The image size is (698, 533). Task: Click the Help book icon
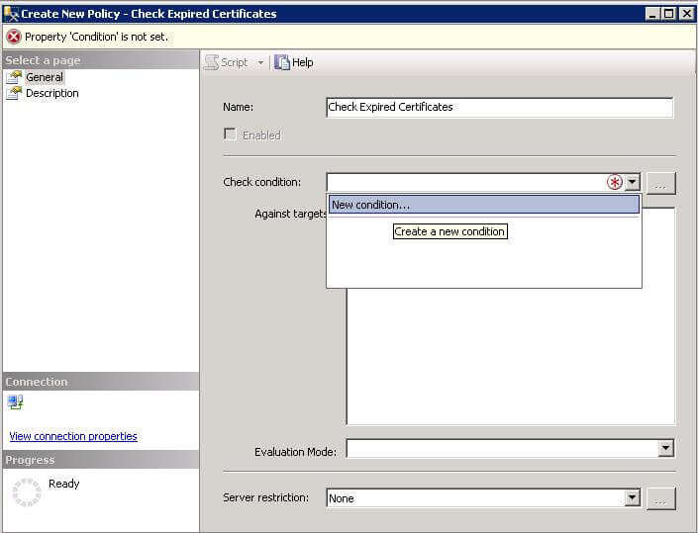pyautogui.click(x=282, y=62)
